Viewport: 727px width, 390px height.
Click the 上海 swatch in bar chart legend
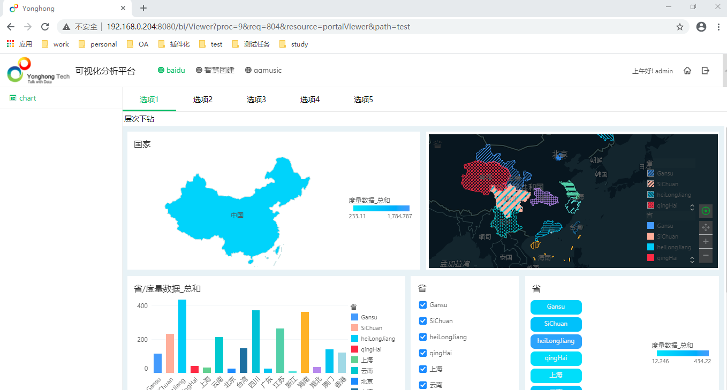pyautogui.click(x=355, y=360)
